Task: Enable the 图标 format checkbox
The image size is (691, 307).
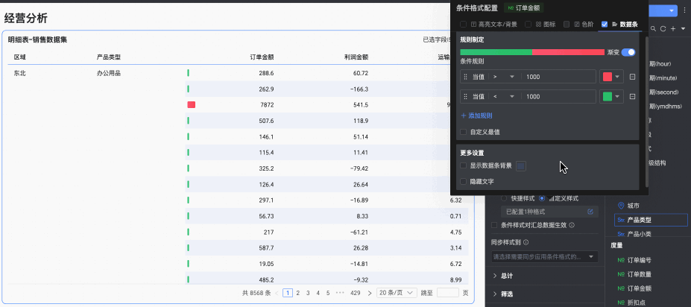Action: coord(528,25)
